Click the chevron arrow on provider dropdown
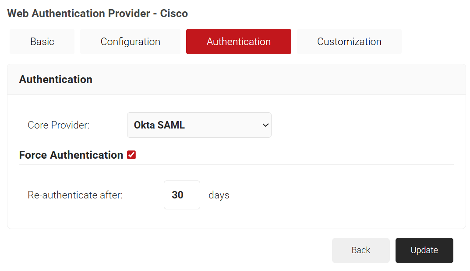 pyautogui.click(x=265, y=125)
